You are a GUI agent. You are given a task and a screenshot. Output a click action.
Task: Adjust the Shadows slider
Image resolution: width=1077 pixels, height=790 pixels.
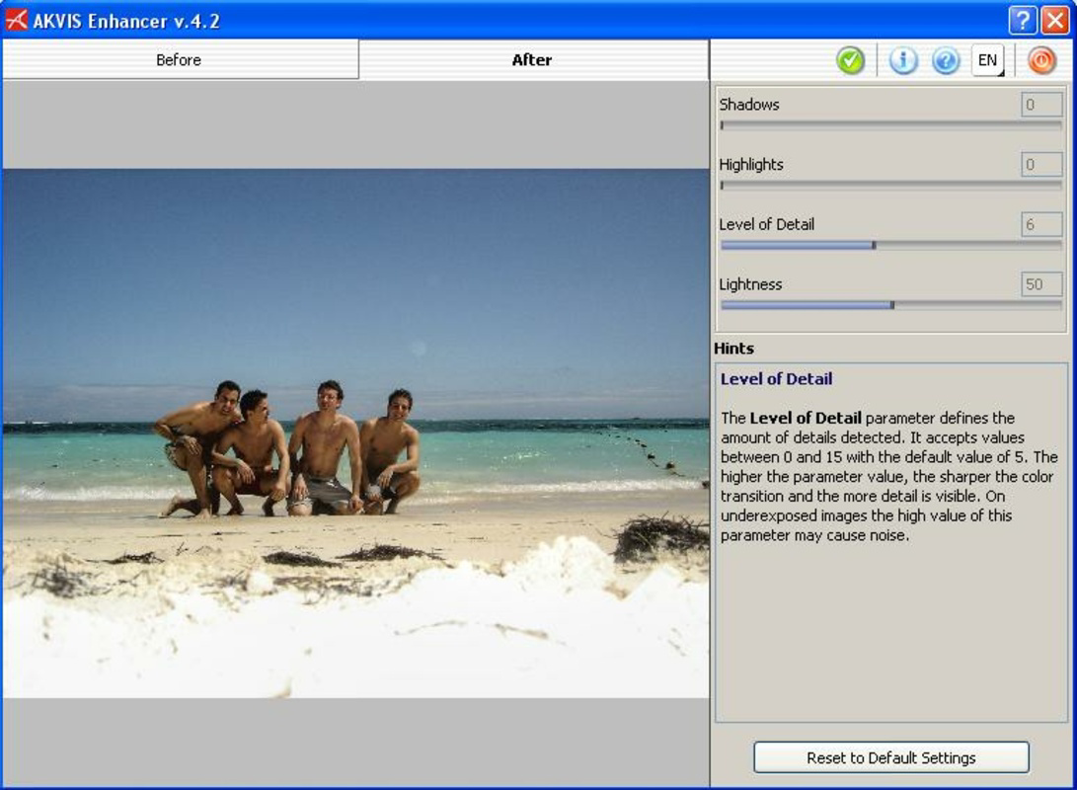tap(724, 123)
